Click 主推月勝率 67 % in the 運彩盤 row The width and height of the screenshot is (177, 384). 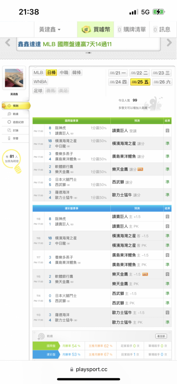[x=100, y=354]
